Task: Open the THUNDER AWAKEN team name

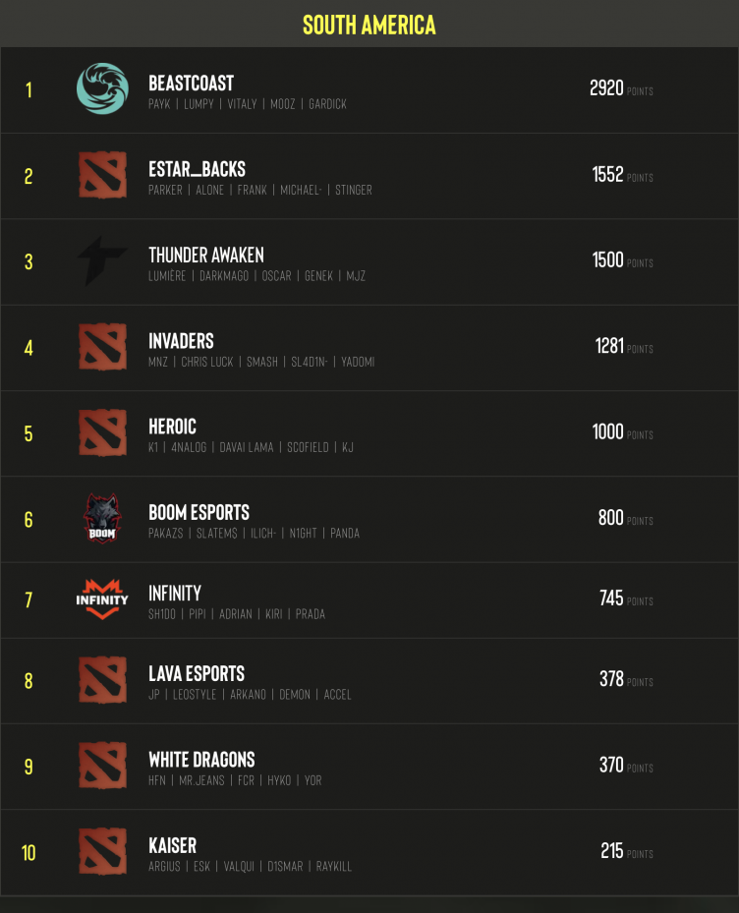Action: [205, 256]
